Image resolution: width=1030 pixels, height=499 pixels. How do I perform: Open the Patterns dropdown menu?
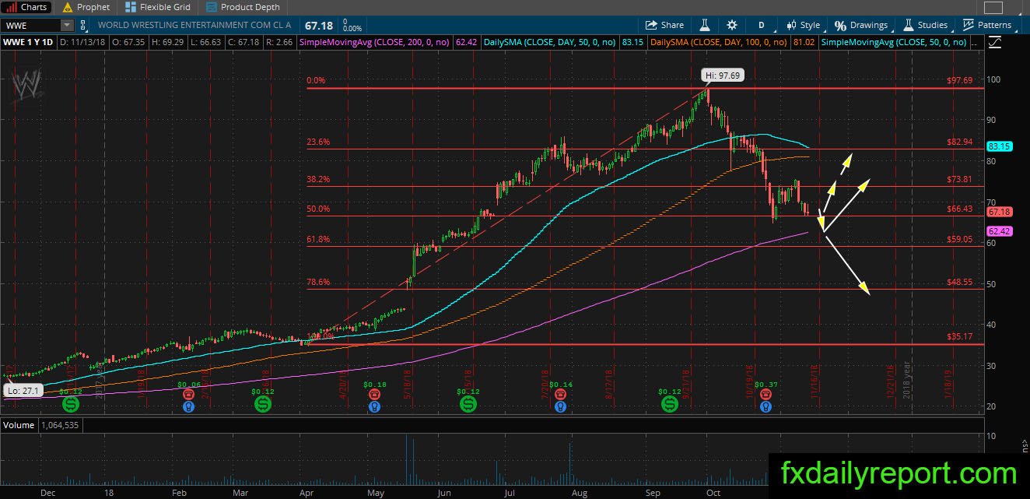pyautogui.click(x=987, y=25)
